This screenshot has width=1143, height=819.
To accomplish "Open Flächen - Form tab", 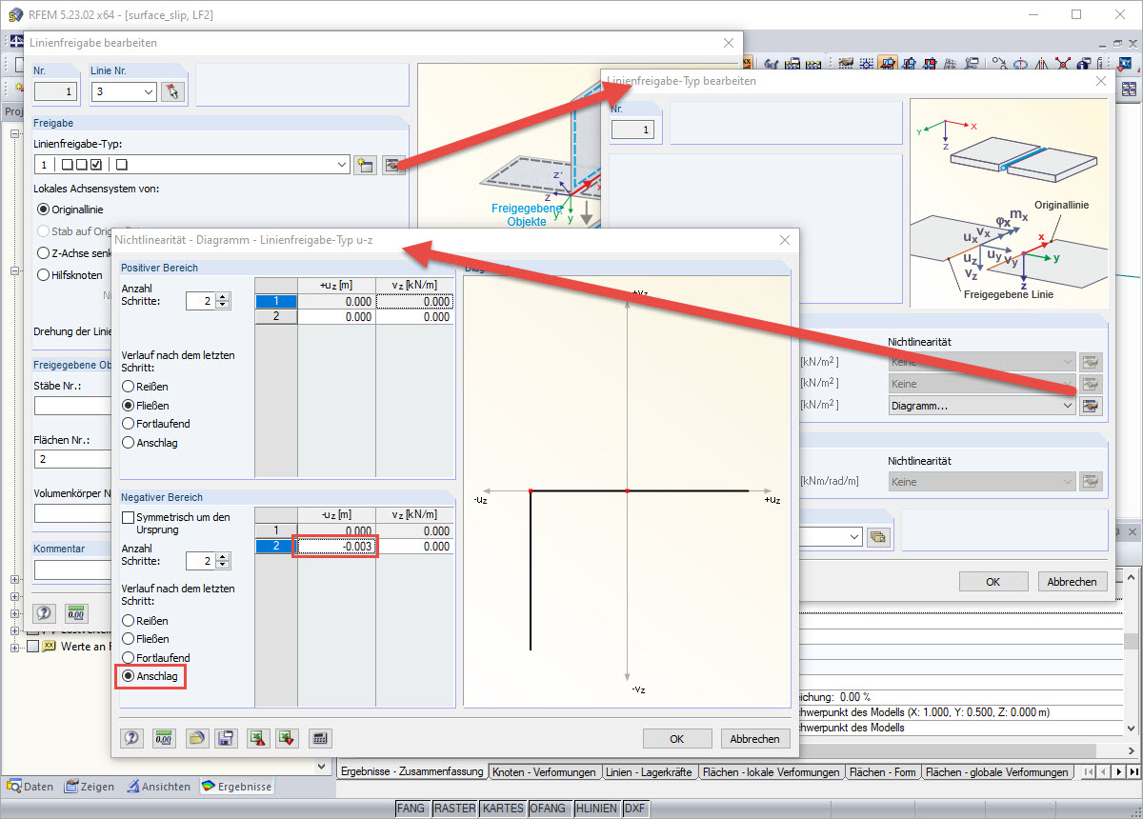I will point(883,772).
